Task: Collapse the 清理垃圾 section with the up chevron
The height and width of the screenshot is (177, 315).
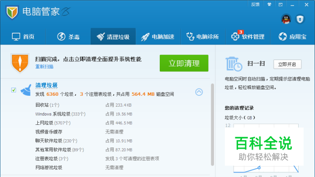Action: (x=199, y=92)
